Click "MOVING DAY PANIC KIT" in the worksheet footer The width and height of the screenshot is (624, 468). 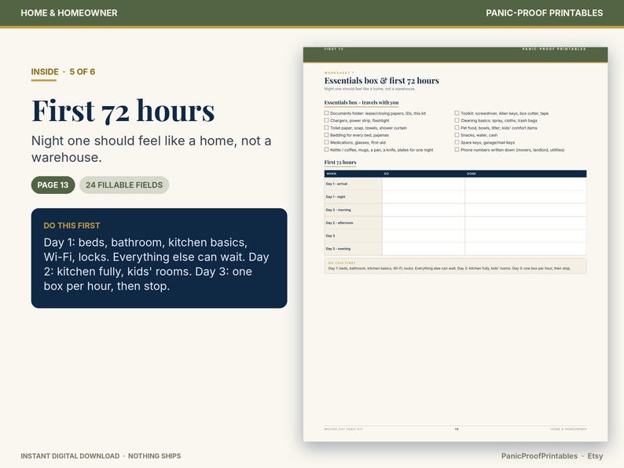coord(343,429)
